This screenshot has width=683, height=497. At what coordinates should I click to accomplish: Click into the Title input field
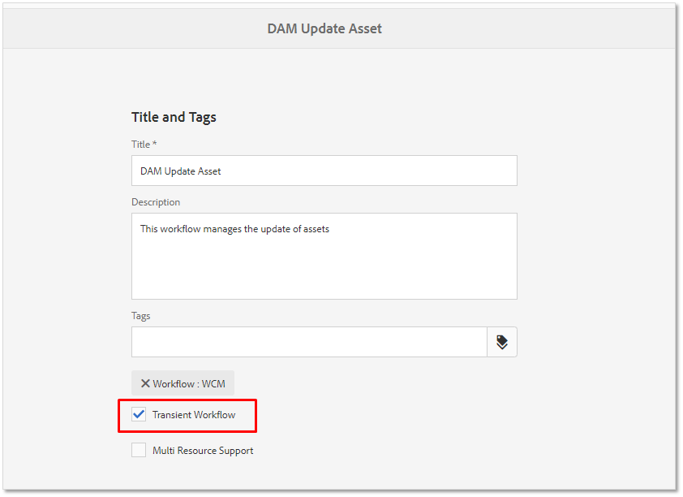(x=324, y=171)
